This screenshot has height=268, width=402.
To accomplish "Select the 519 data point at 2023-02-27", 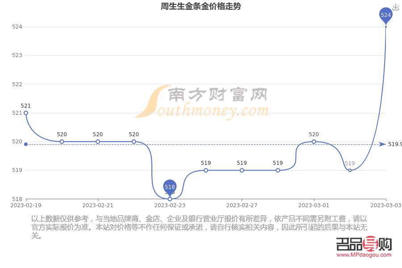I will [242, 170].
